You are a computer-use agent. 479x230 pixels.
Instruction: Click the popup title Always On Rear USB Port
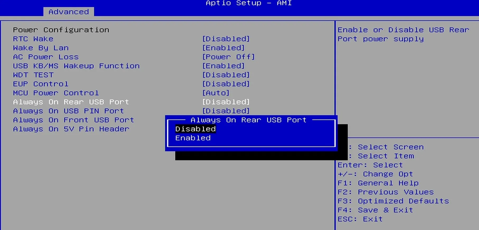249,120
